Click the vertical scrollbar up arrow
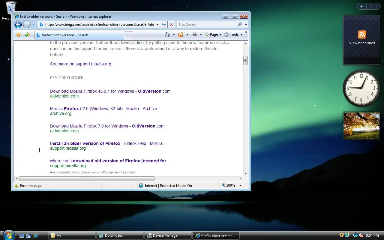Viewport: 384px width, 240px height. pyautogui.click(x=245, y=43)
